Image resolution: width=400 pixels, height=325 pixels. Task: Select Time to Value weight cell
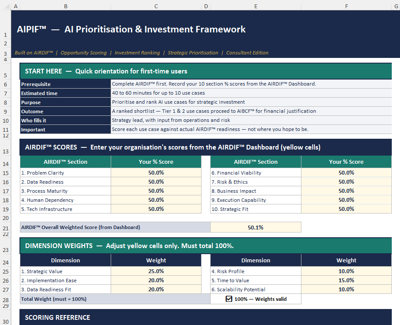pyautogui.click(x=346, y=280)
